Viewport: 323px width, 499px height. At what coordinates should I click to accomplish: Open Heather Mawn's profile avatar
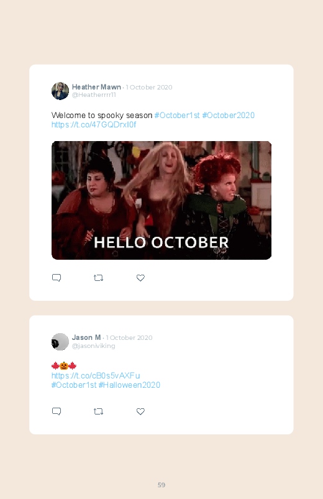coord(60,91)
